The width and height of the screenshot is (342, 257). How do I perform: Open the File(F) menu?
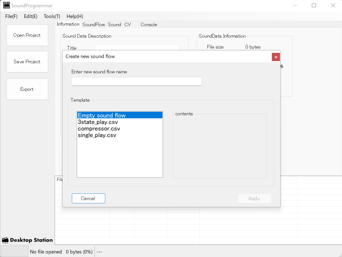click(x=11, y=16)
